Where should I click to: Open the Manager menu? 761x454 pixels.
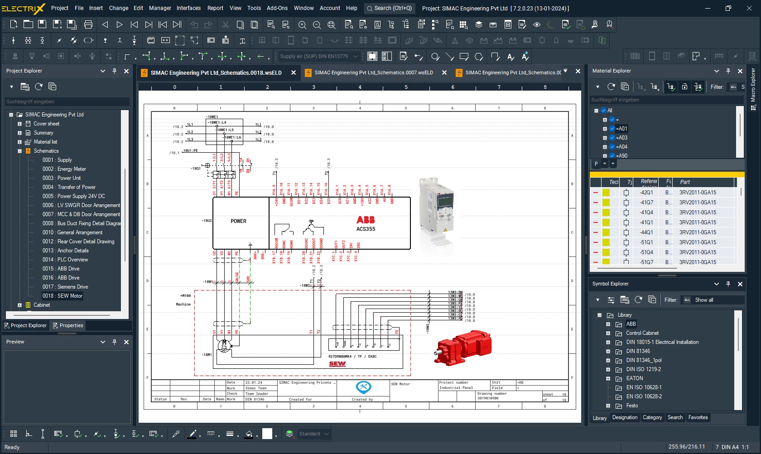(160, 8)
